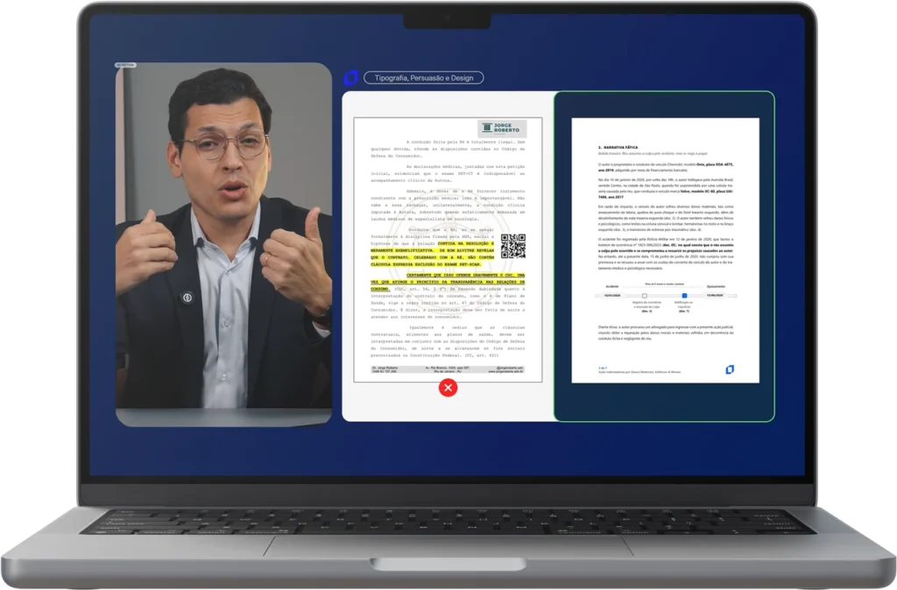Click the red X circle below the left document
The height and width of the screenshot is (590, 897).
448,388
